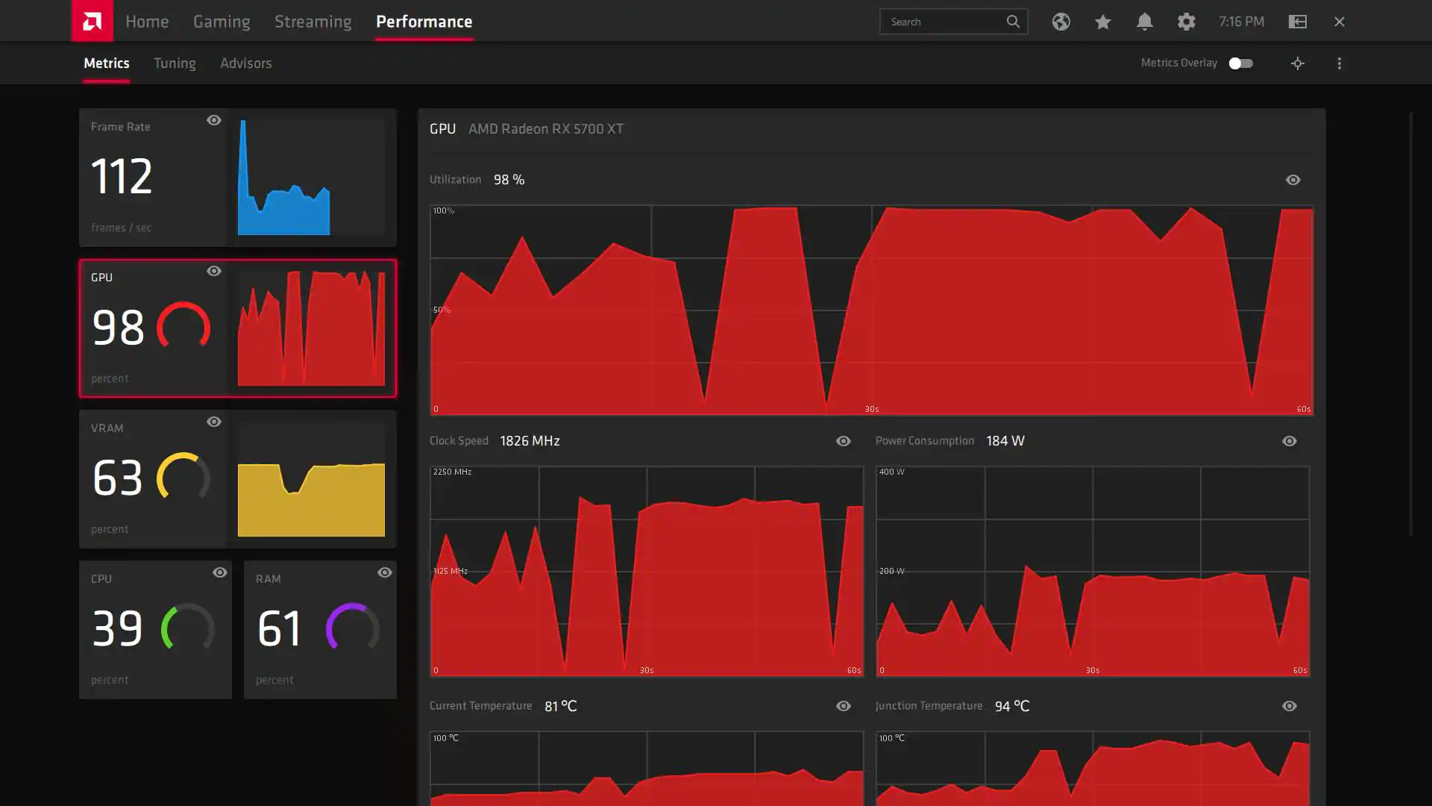1432x806 pixels.
Task: Open favorites star icon
Action: (1102, 22)
